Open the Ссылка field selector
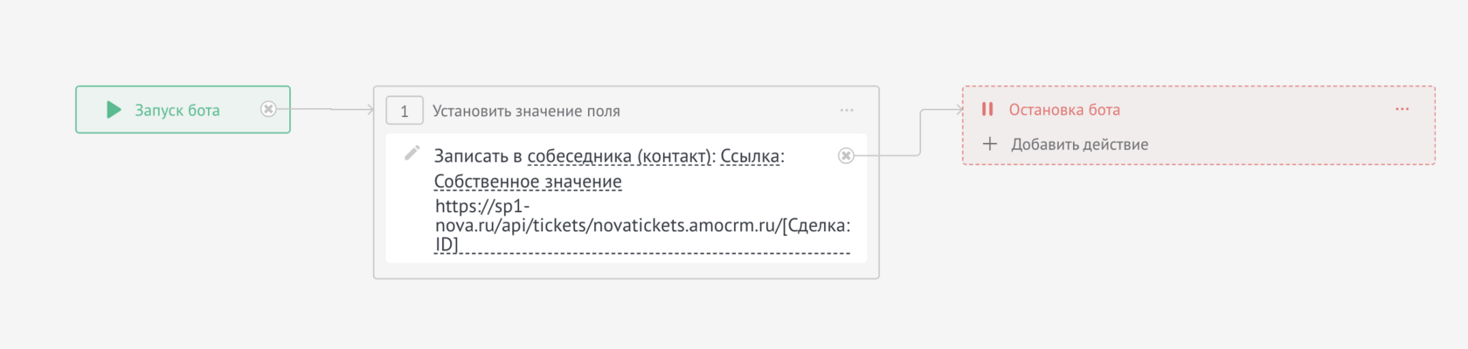 point(750,156)
